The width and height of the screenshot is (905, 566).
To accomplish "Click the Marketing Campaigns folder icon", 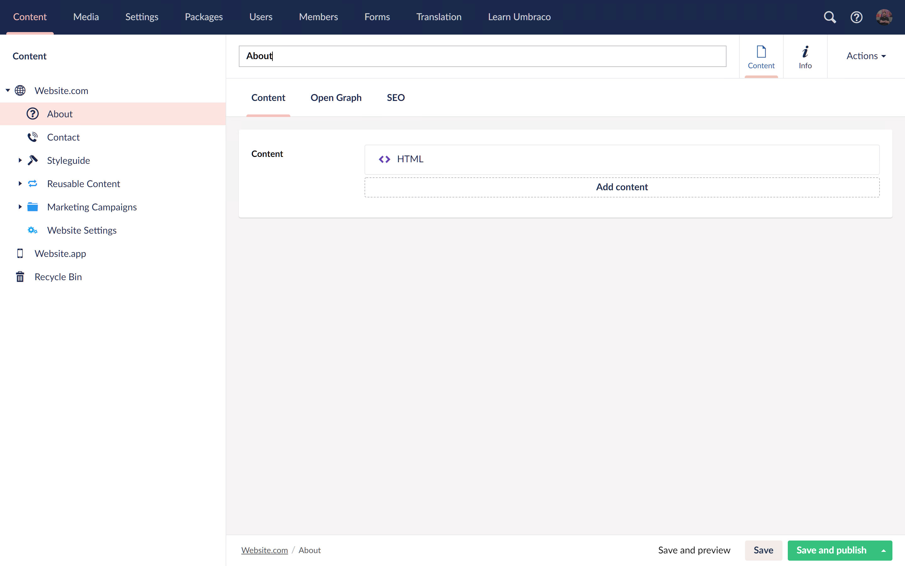I will (x=33, y=207).
